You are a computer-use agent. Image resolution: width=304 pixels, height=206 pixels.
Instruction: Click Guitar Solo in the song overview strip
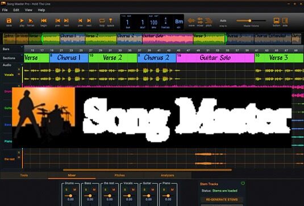[168, 39]
